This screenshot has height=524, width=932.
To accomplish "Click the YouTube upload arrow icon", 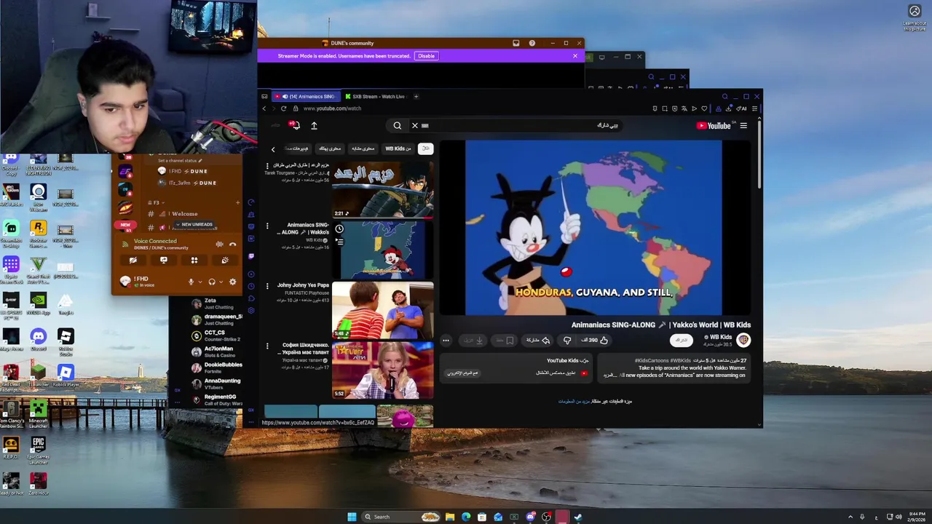I will [x=314, y=125].
